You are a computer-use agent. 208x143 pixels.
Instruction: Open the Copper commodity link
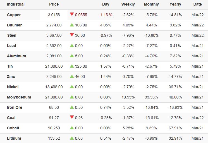click(x=14, y=15)
